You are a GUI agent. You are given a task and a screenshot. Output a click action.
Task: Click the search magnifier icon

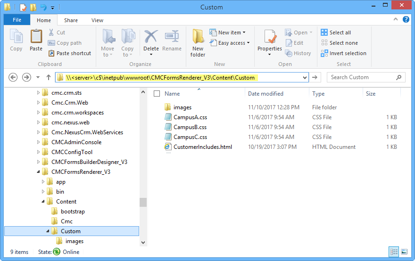[399, 77]
